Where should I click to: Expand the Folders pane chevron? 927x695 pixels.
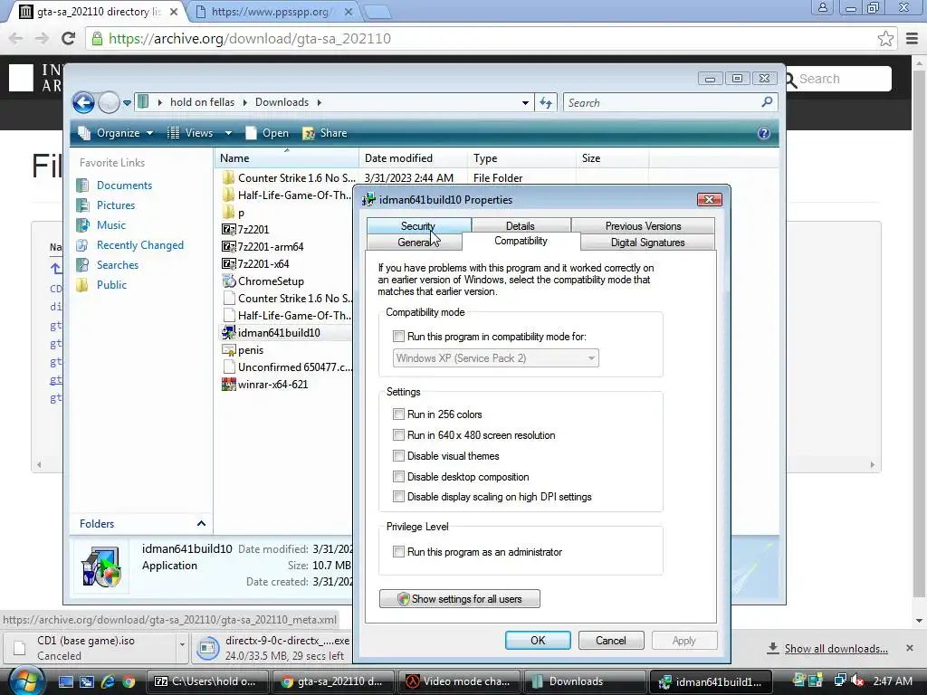point(201,524)
